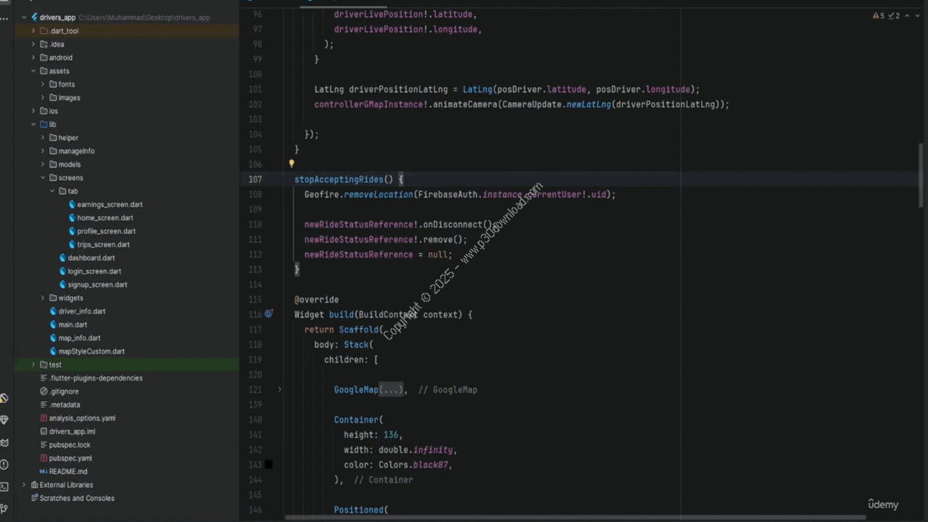Image resolution: width=928 pixels, height=522 pixels.
Task: Click the warnings count indicator in editor
Action: (879, 16)
